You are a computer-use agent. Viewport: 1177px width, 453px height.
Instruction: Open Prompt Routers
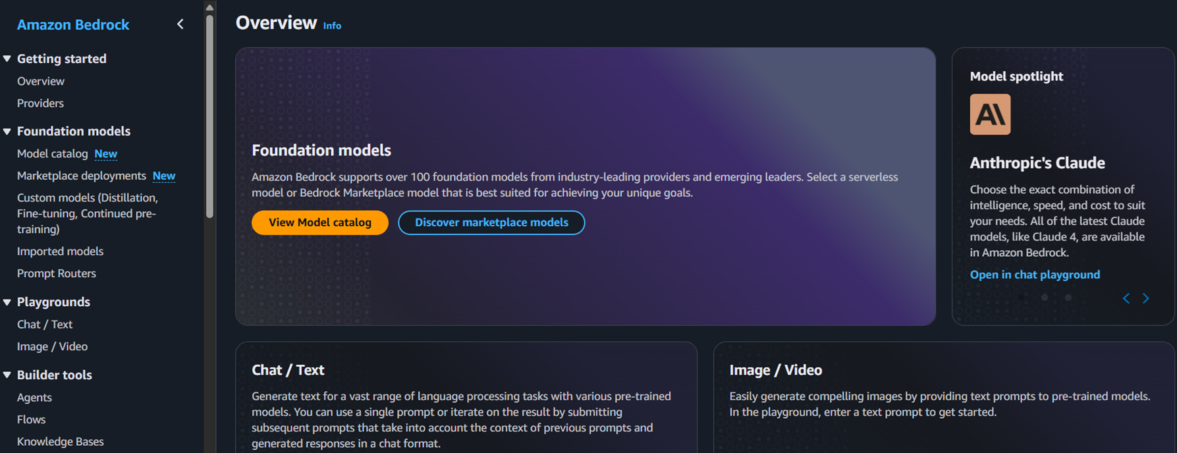click(x=57, y=273)
